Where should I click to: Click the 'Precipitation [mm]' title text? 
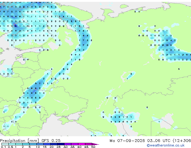[x=20, y=141]
